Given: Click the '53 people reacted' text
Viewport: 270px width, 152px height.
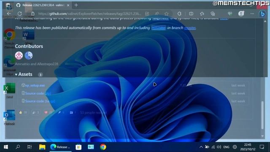Looking at the screenshot, I should 93,113.
